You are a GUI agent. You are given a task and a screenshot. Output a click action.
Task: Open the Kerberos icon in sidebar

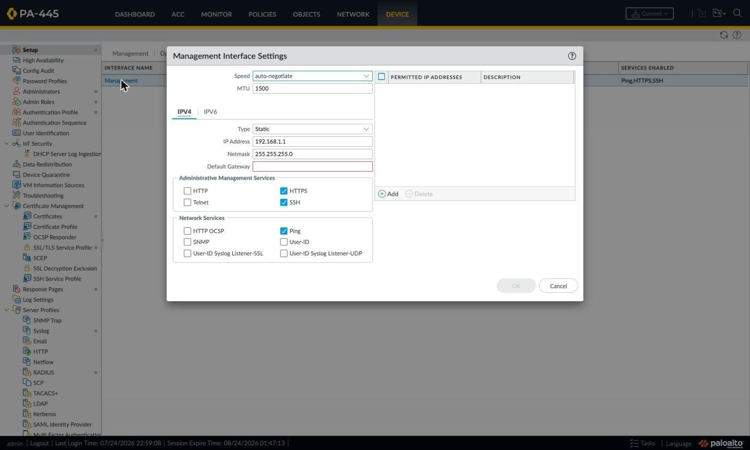pyautogui.click(x=27, y=414)
